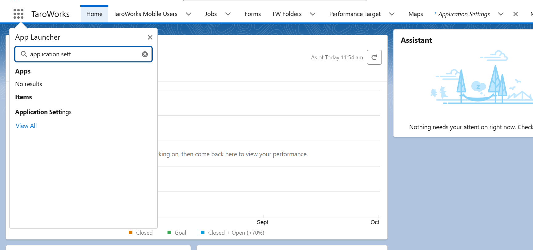Focus the app launcher search field

83,54
